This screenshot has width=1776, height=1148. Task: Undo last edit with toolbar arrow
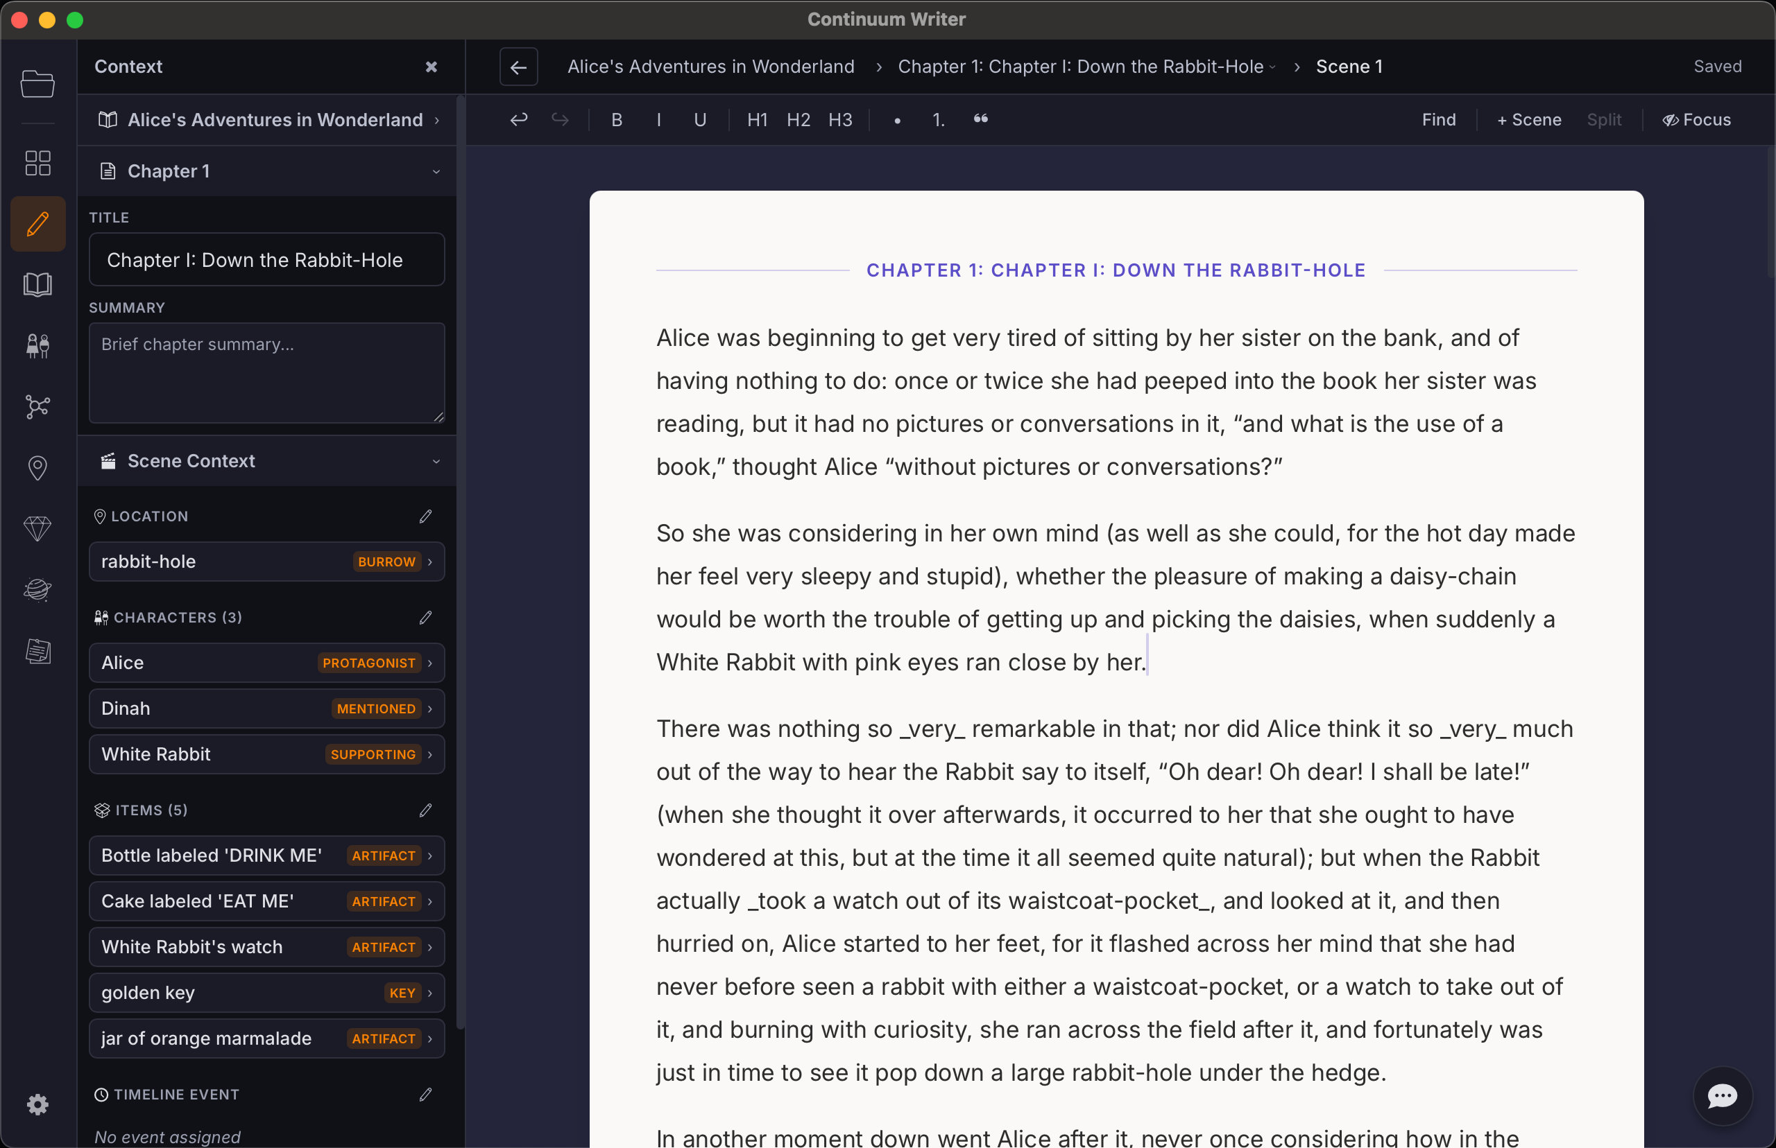click(x=518, y=120)
